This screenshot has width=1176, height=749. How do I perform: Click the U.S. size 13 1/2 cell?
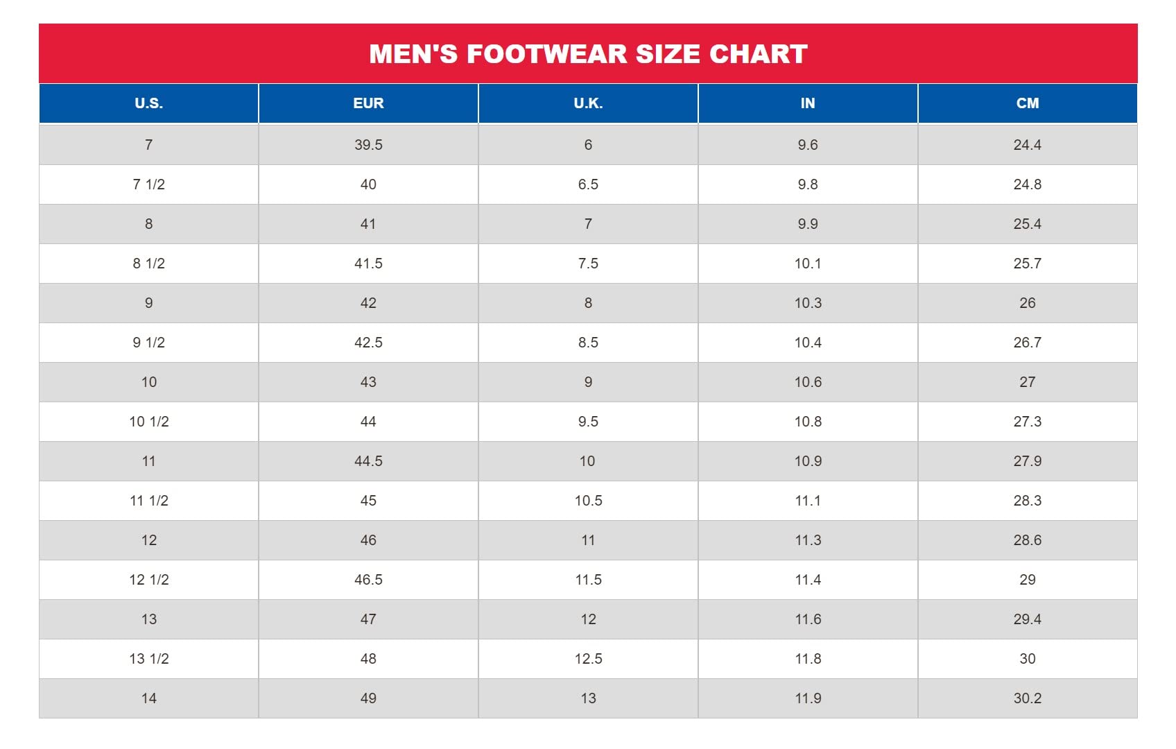[x=148, y=659]
